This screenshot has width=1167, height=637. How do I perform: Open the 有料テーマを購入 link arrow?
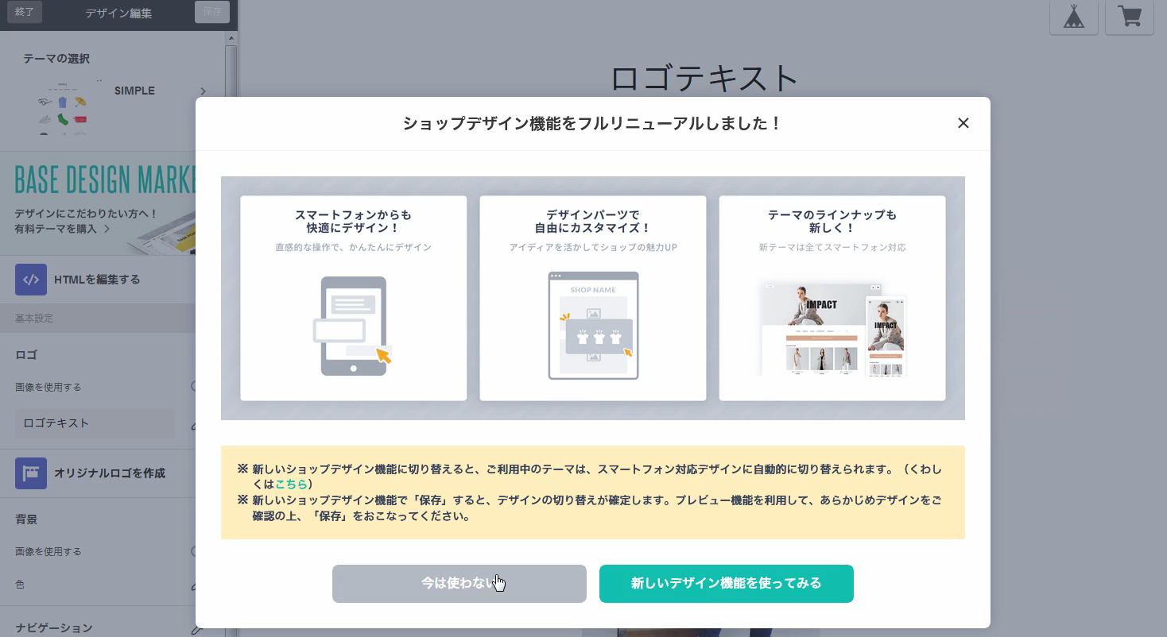click(x=107, y=229)
